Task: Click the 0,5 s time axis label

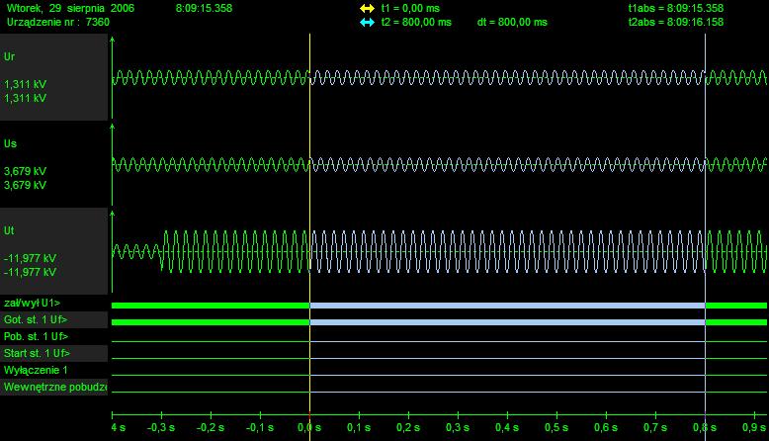Action: pos(556,428)
